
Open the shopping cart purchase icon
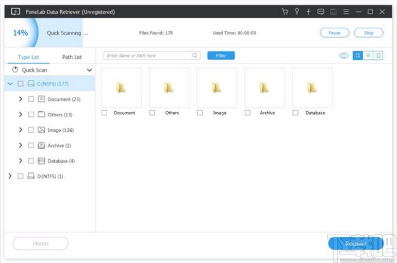point(285,12)
